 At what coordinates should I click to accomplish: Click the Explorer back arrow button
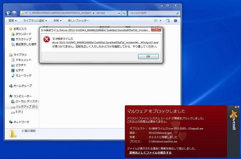point(8,13)
